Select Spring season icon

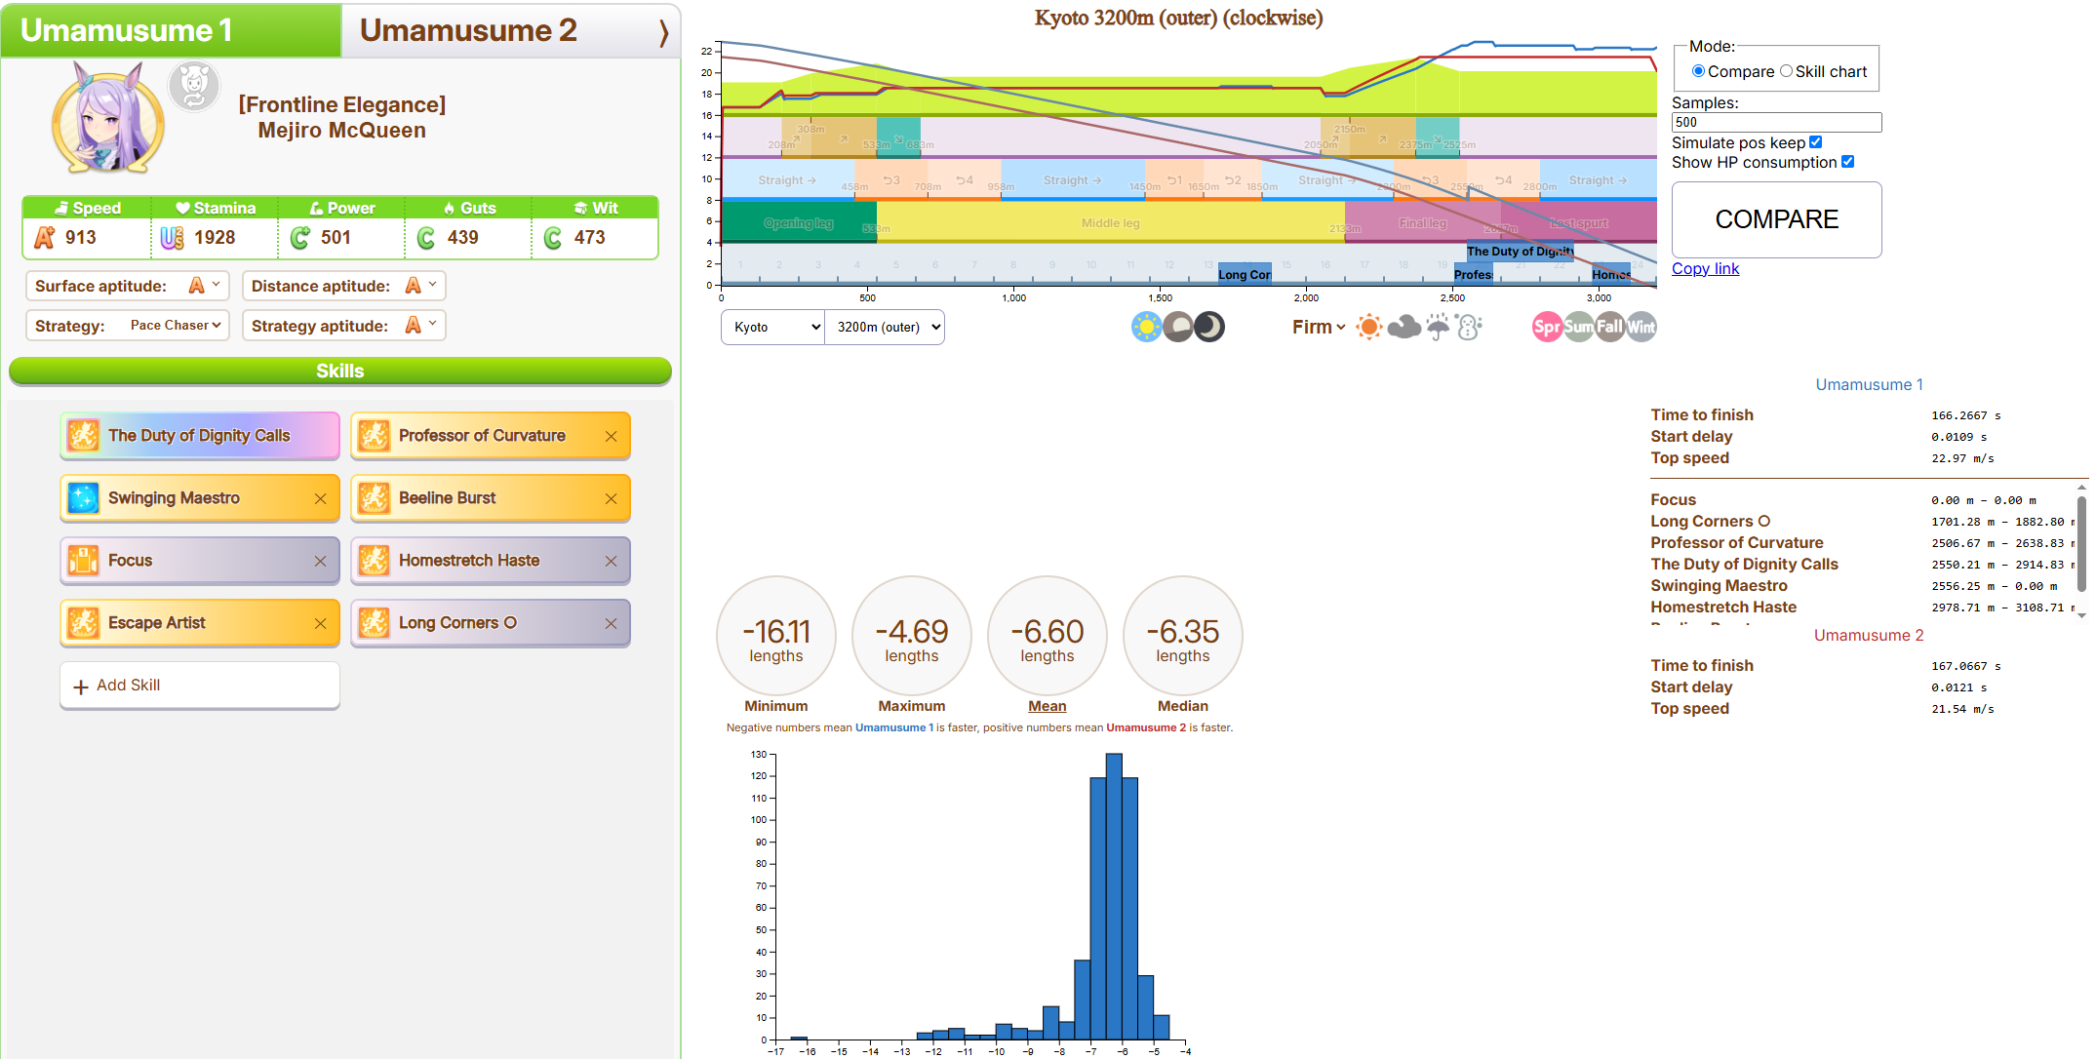pyautogui.click(x=1547, y=327)
